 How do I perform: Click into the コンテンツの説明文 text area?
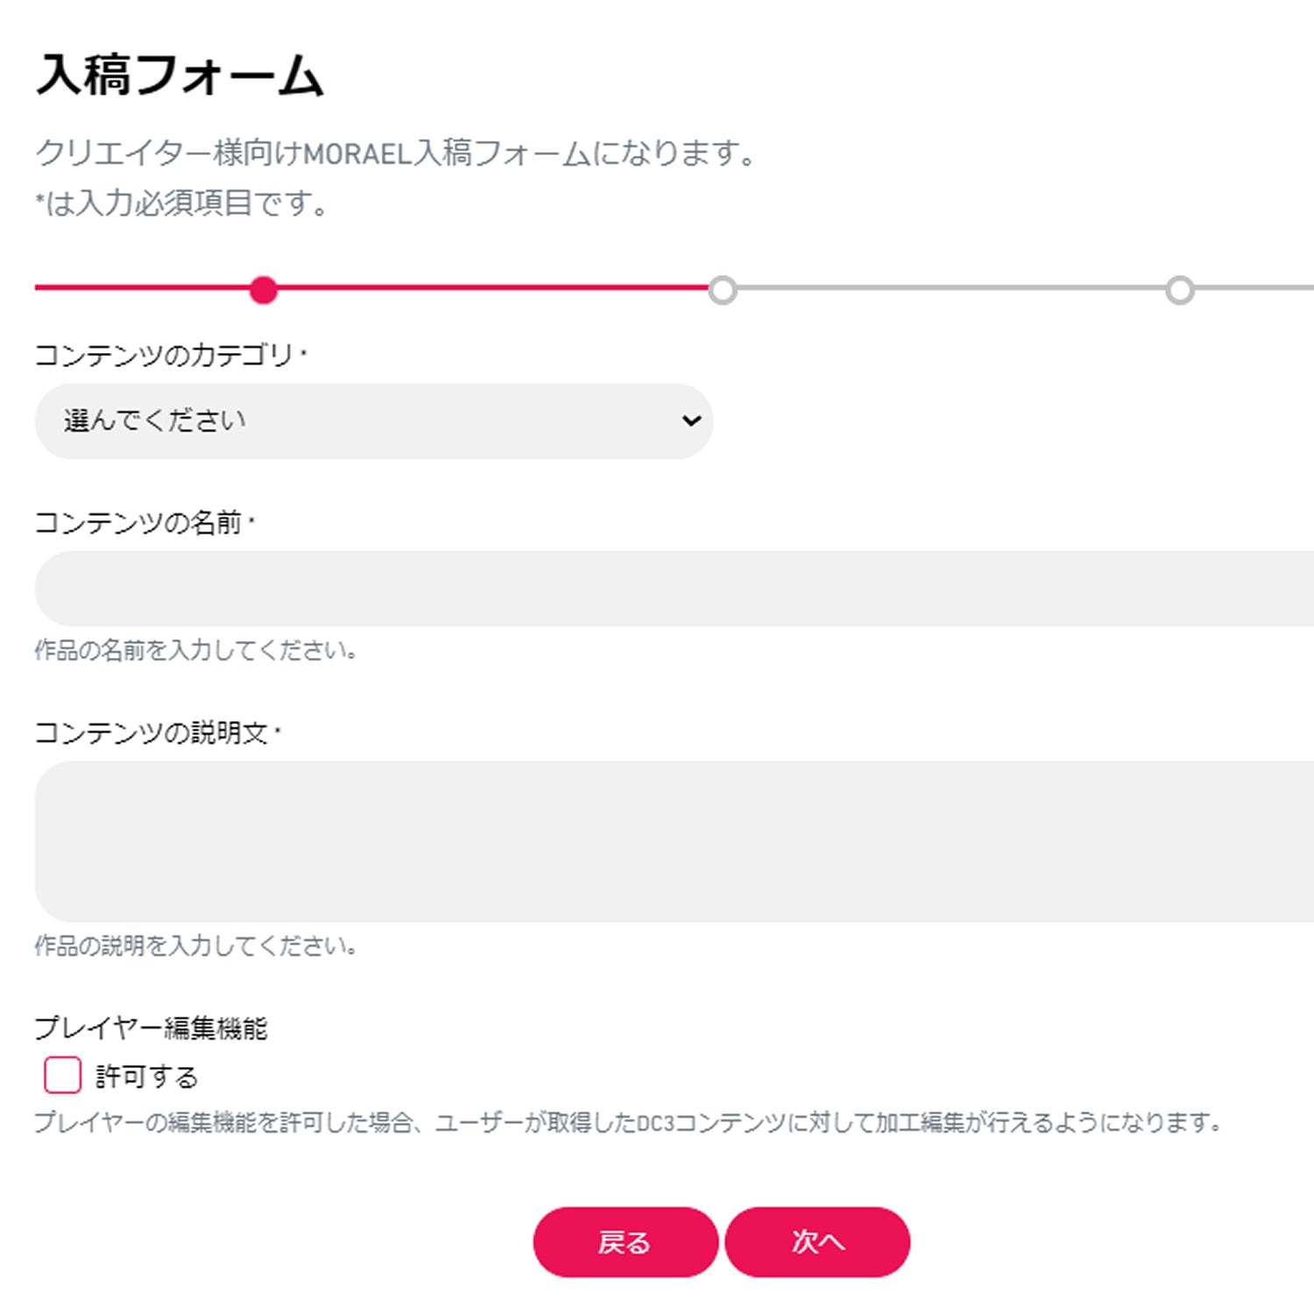click(673, 841)
